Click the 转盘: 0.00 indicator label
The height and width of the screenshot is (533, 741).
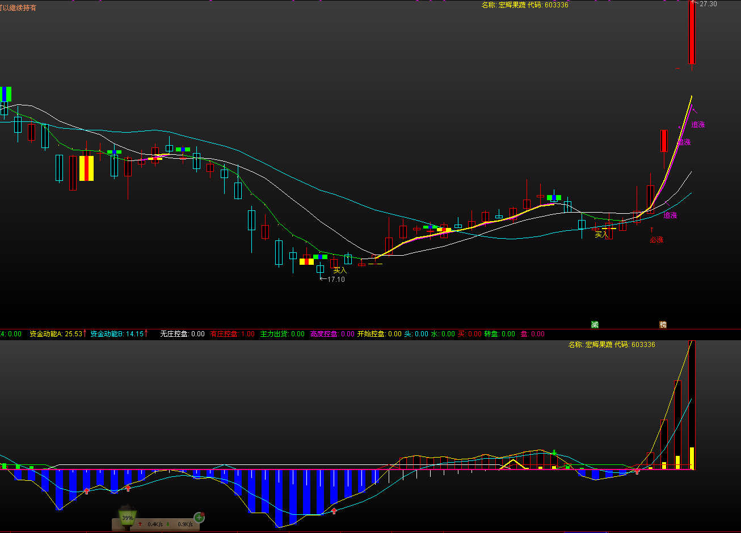click(500, 334)
